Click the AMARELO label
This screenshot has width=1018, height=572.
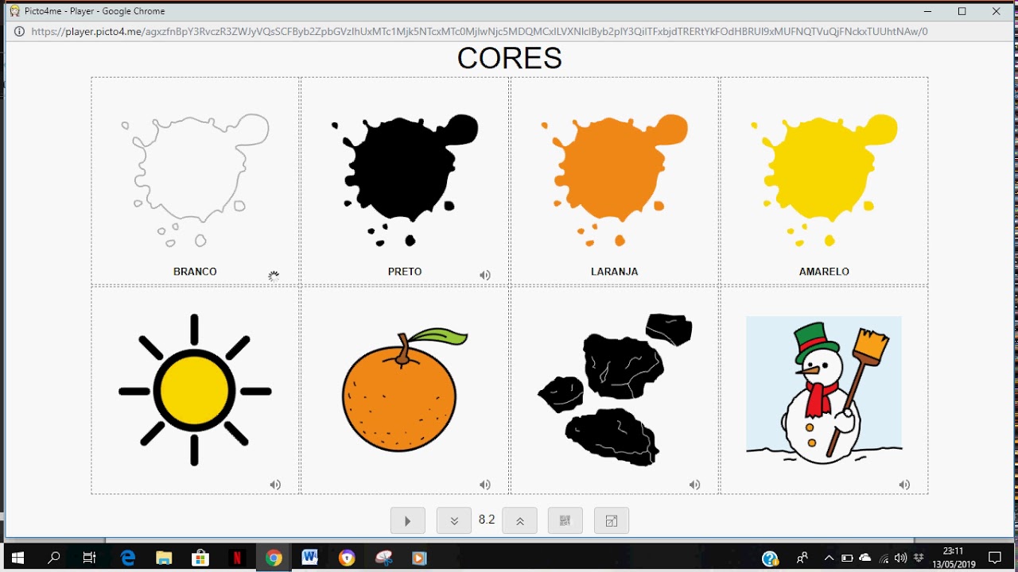pyautogui.click(x=824, y=272)
